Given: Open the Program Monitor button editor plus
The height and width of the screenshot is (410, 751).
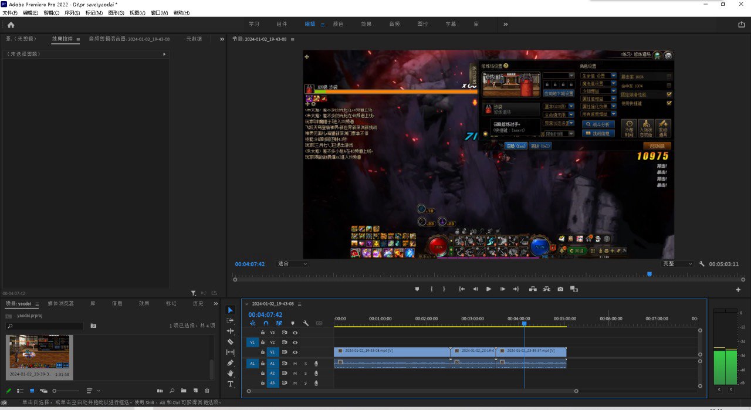Looking at the screenshot, I should 738,290.
